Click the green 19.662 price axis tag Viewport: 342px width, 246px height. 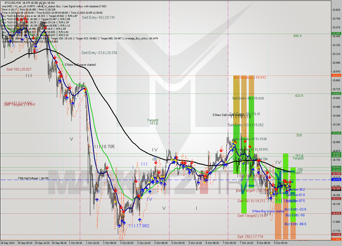pos(336,94)
